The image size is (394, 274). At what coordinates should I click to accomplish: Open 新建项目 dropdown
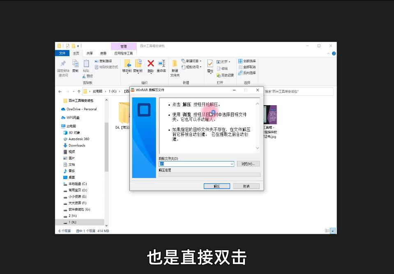pyautogui.click(x=191, y=61)
